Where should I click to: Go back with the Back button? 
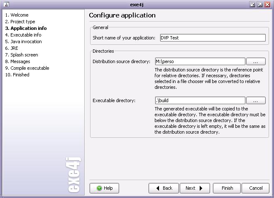click(x=164, y=188)
